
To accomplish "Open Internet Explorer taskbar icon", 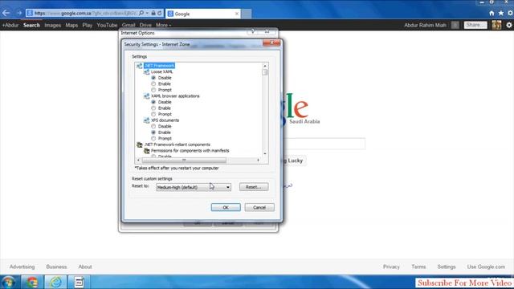I will point(55,282).
